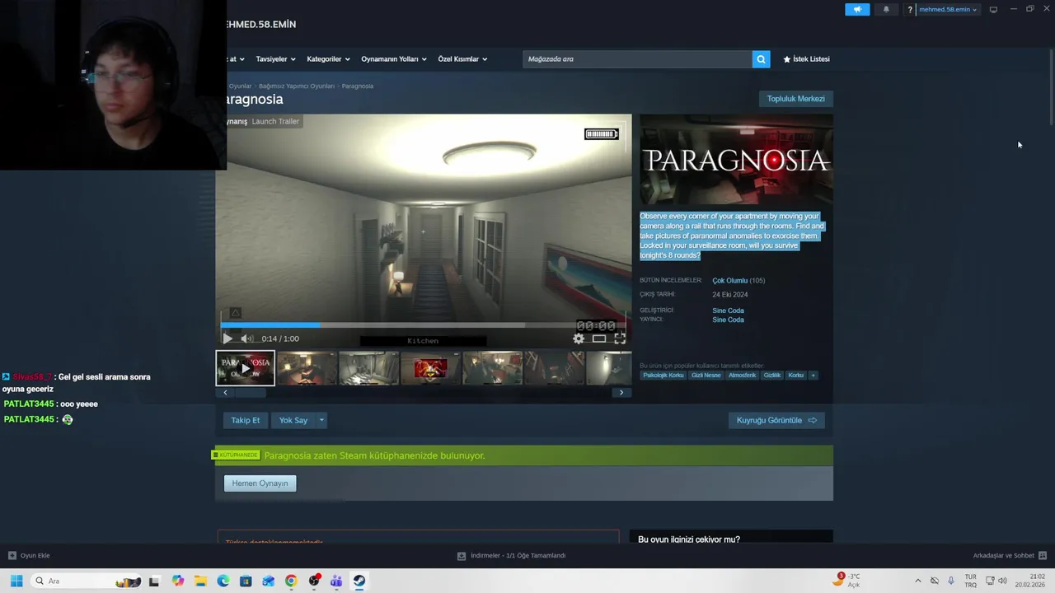Play the Paragnosia trailer video
The image size is (1055, 593).
click(x=227, y=339)
